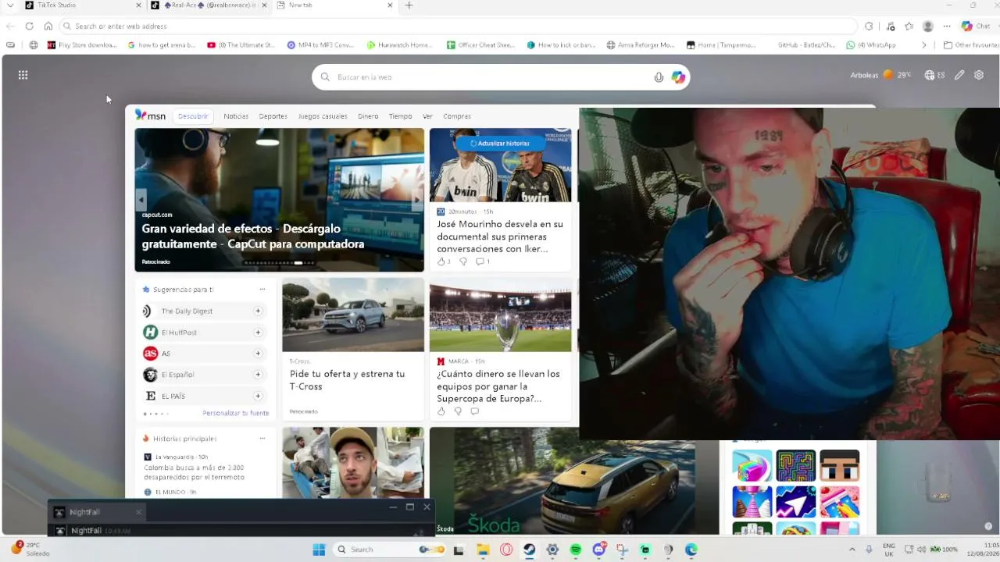The height and width of the screenshot is (562, 1000).
Task: Open the Deportes tab
Action: point(273,116)
